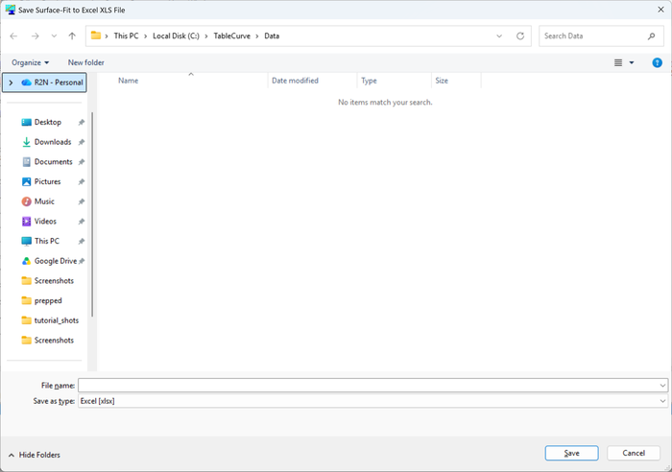672x472 pixels.
Task: Open Documents in sidebar
Action: (x=53, y=161)
